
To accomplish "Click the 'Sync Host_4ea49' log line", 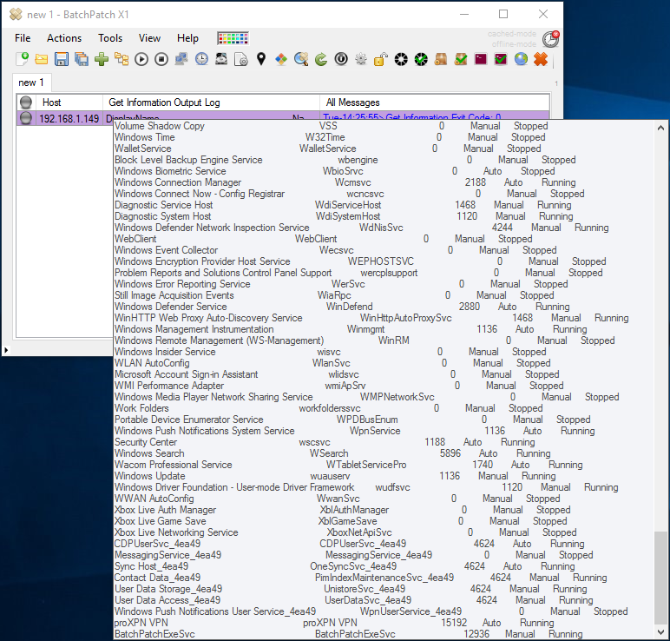I will (345, 566).
